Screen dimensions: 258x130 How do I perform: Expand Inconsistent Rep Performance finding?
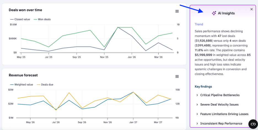coord(219,123)
